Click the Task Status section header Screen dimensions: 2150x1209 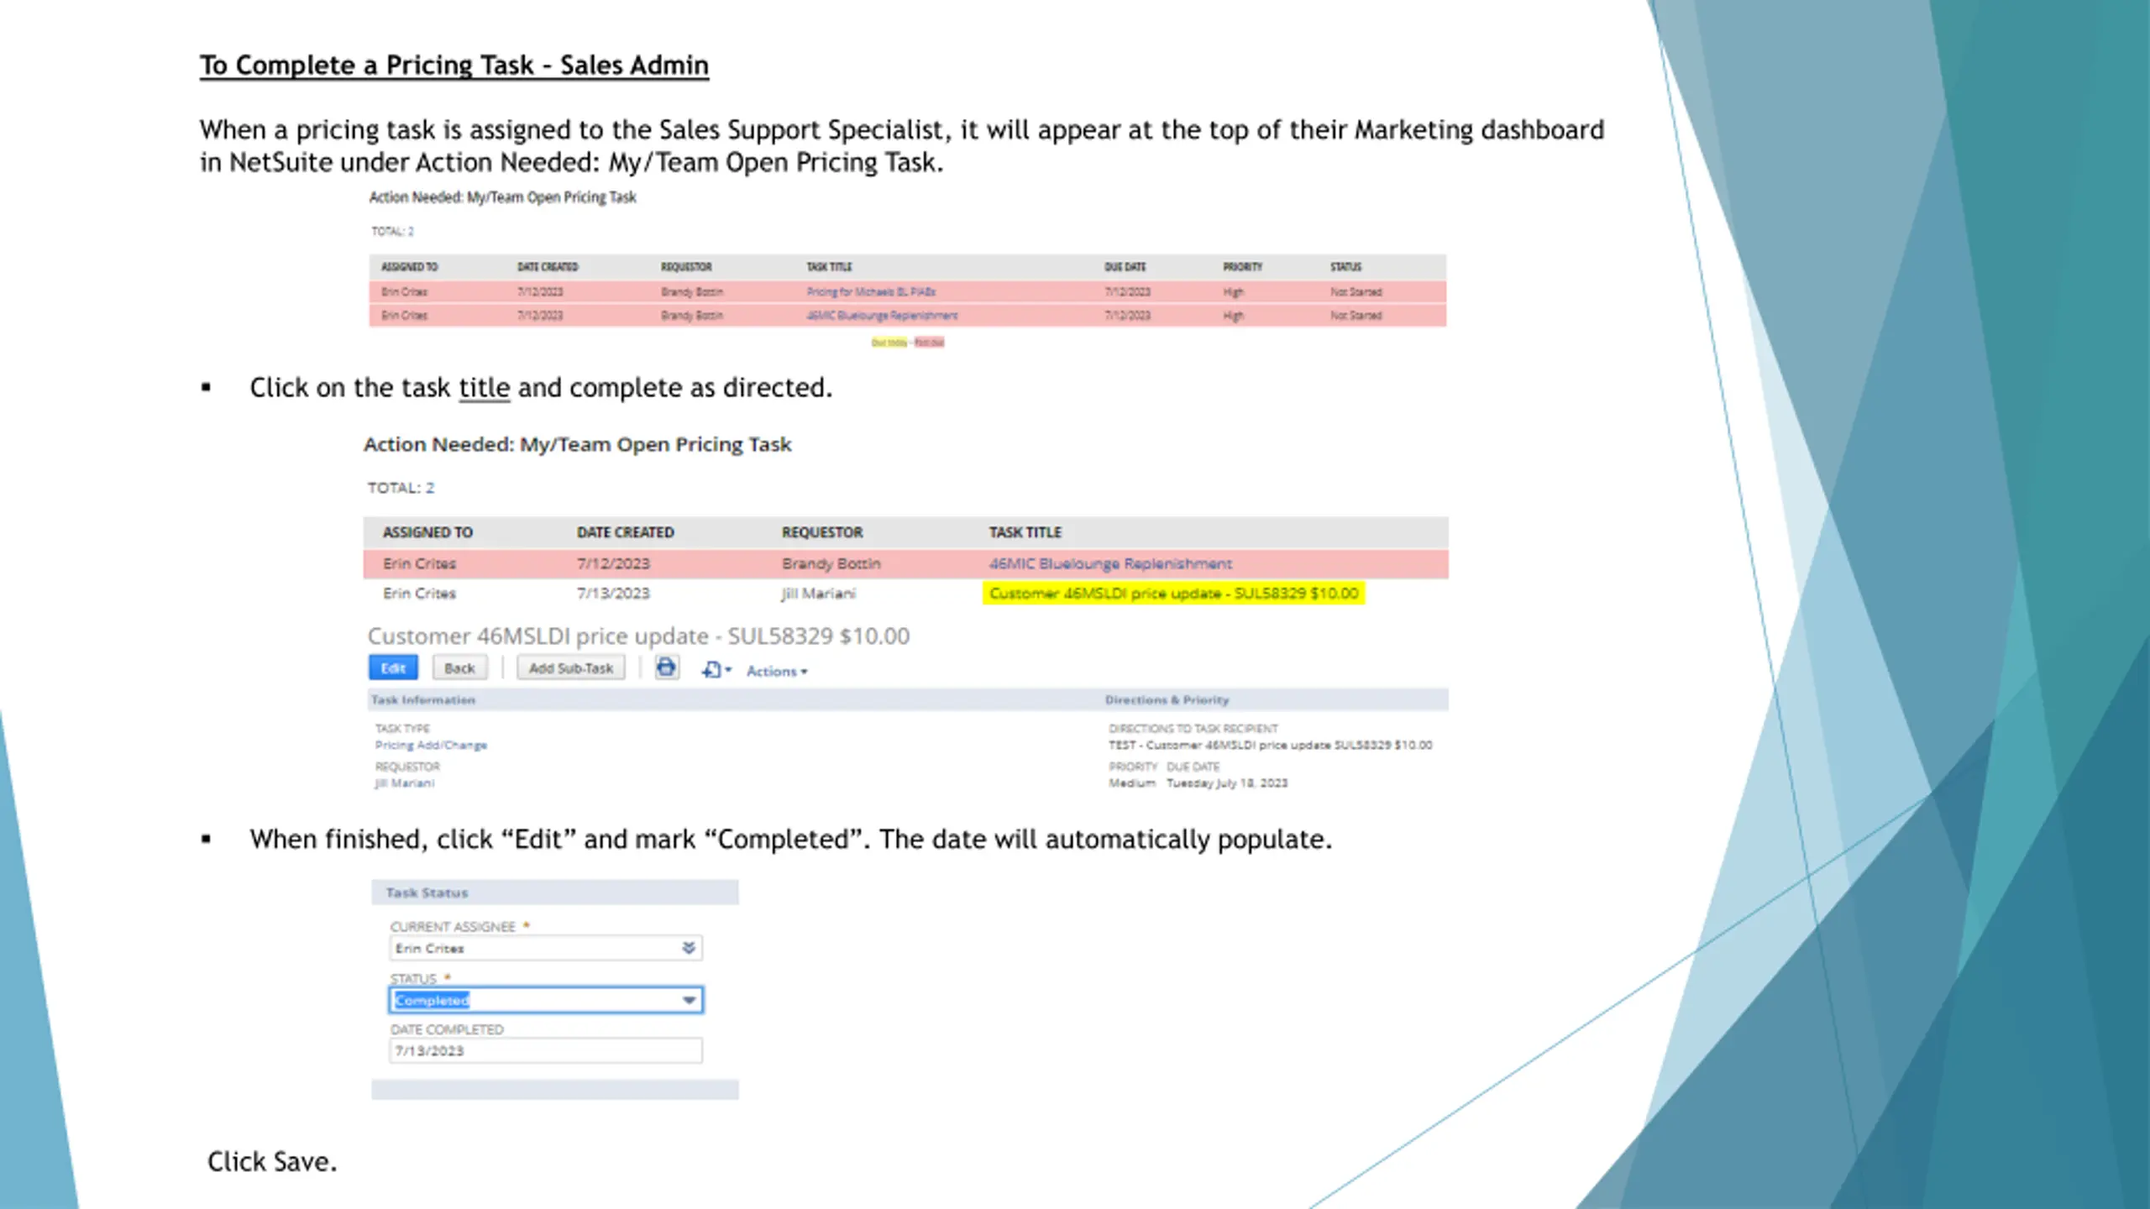click(x=427, y=892)
